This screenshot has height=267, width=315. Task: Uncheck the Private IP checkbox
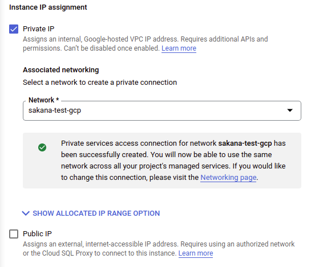14,29
